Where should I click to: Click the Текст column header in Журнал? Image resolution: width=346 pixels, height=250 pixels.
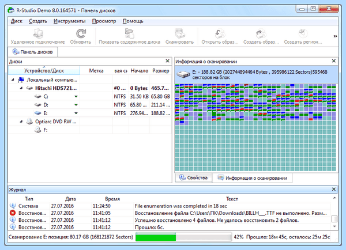point(232,199)
